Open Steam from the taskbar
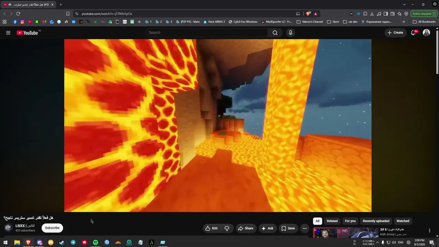Screen dimensions: 439x247 62,243
